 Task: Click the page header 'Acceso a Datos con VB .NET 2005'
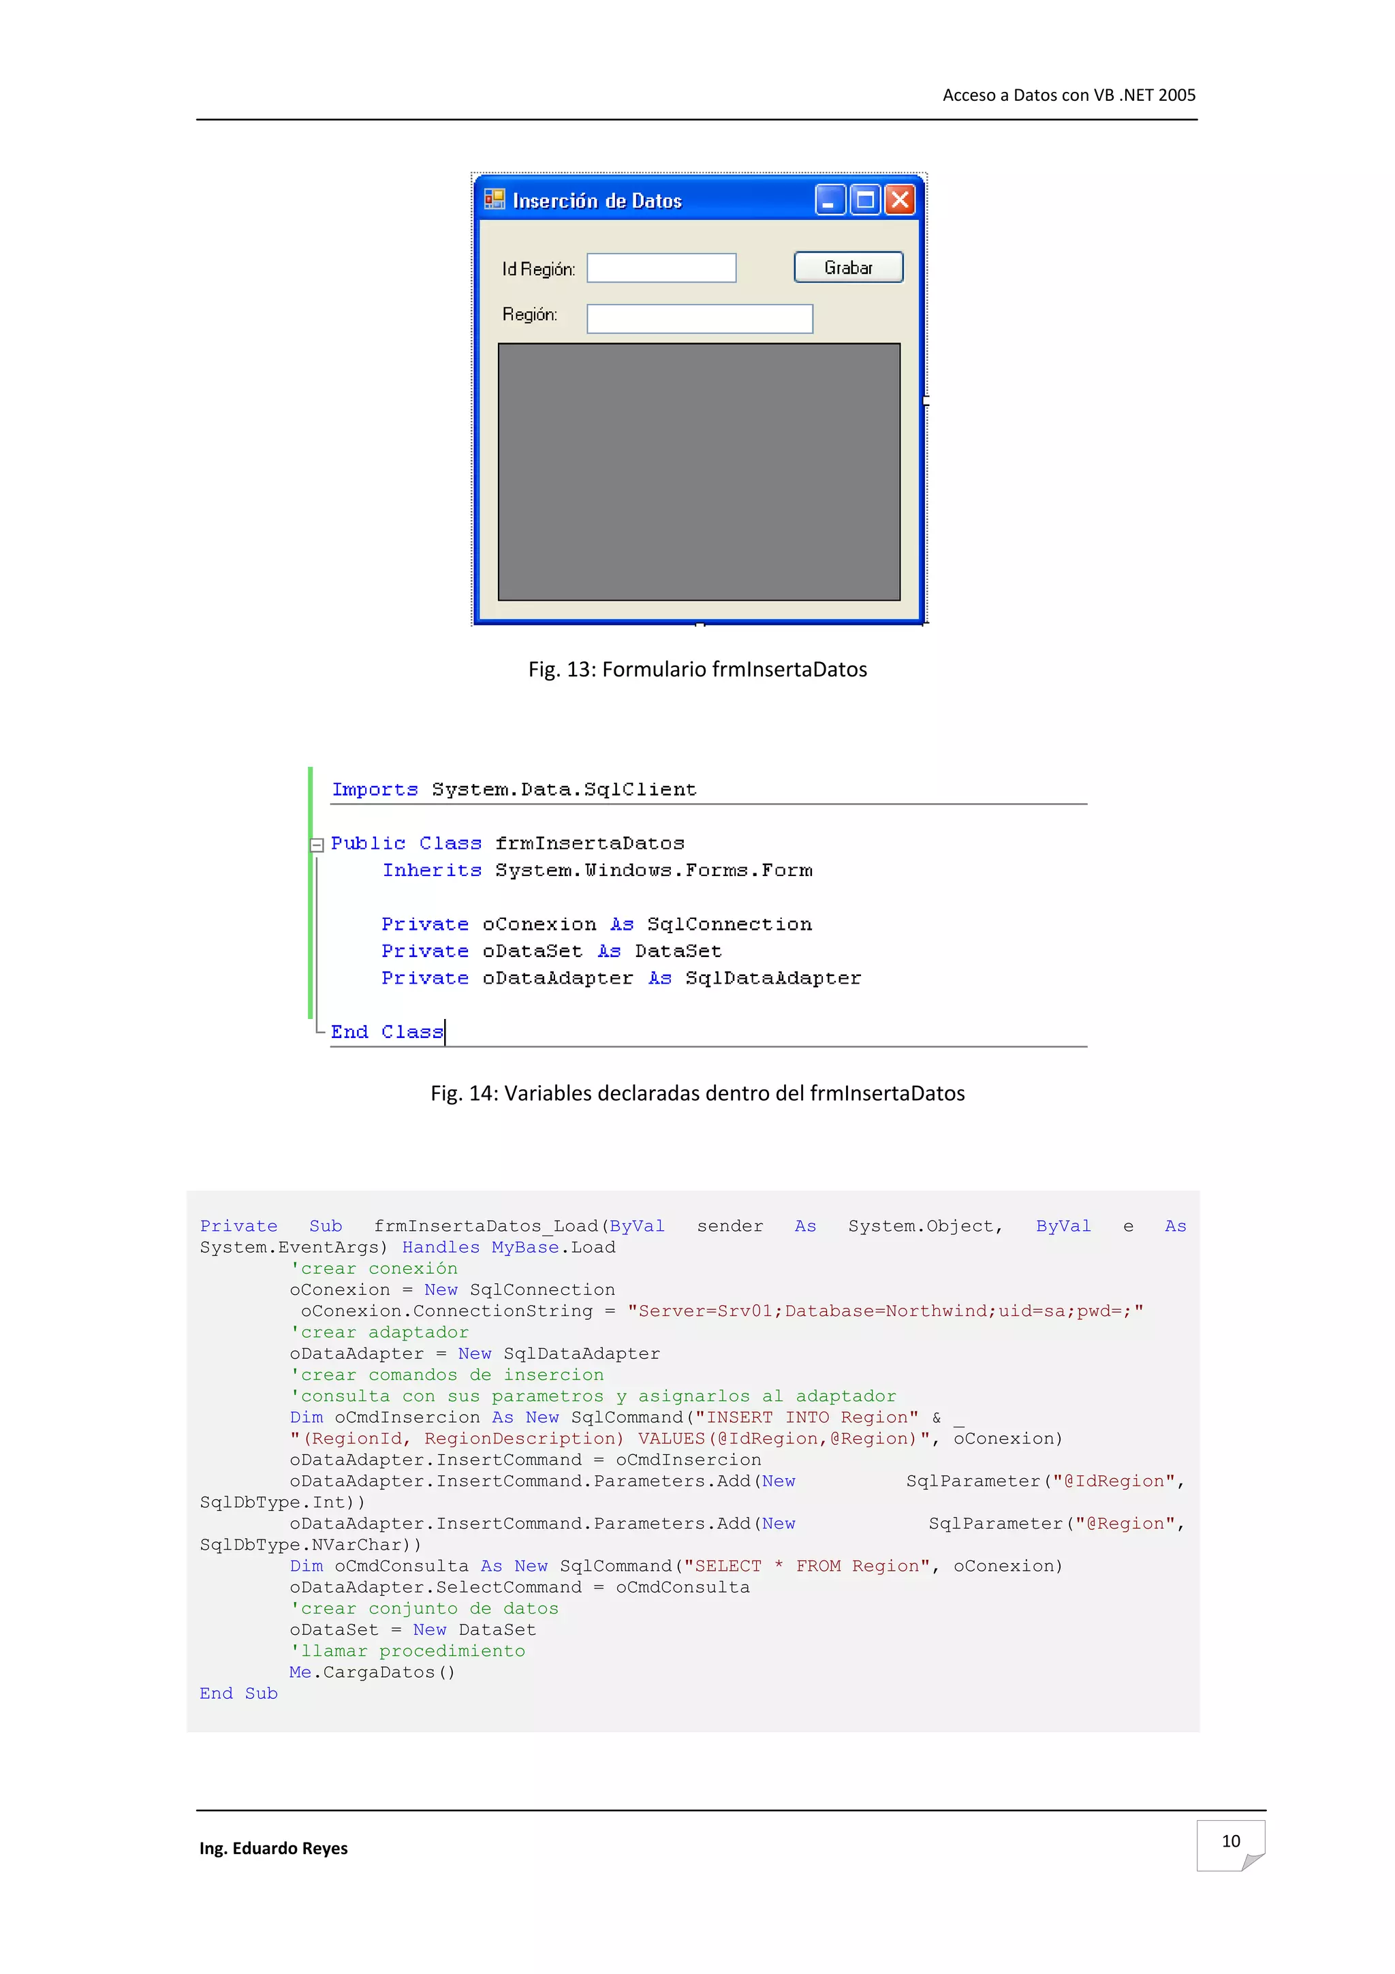click(1068, 95)
